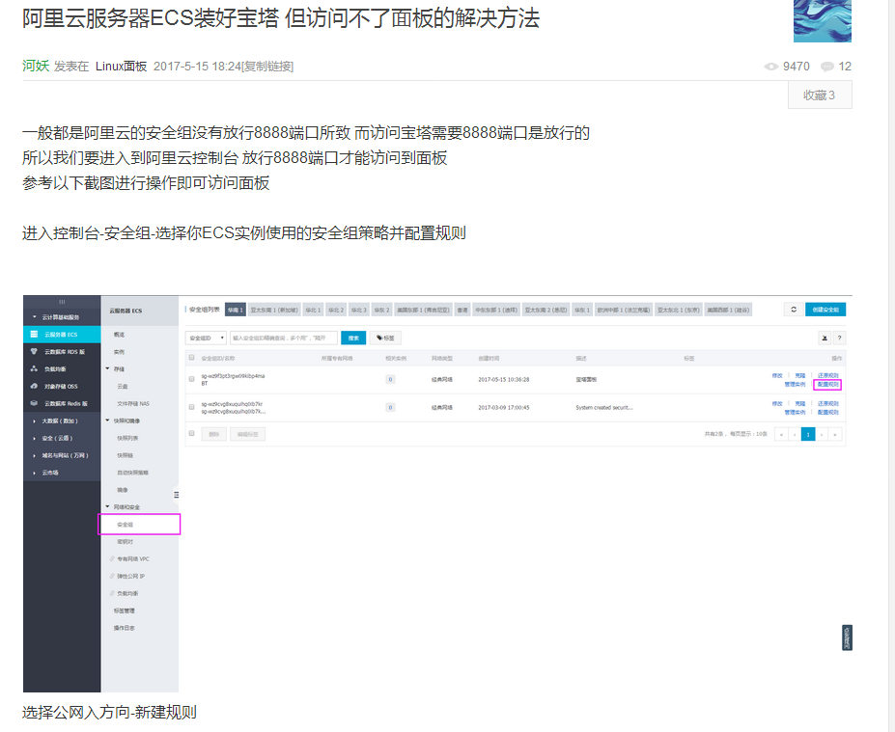Screen dimensions: 895x732
Task: Check the box for security group BT row
Action: (192, 379)
